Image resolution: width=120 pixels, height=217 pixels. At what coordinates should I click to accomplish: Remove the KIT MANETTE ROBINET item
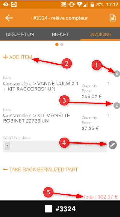117,106
